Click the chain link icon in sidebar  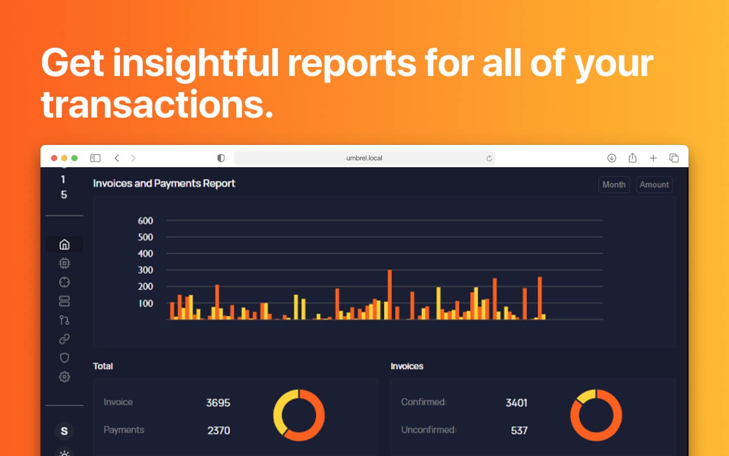click(64, 339)
